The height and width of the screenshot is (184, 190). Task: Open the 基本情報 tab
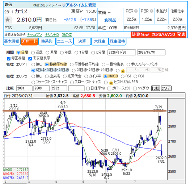tap(12, 42)
